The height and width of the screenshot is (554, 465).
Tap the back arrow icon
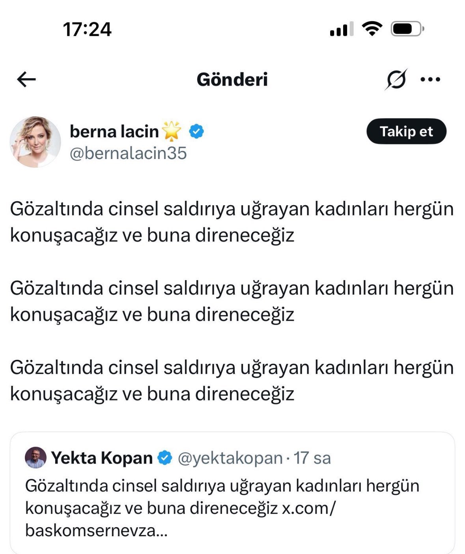click(26, 79)
